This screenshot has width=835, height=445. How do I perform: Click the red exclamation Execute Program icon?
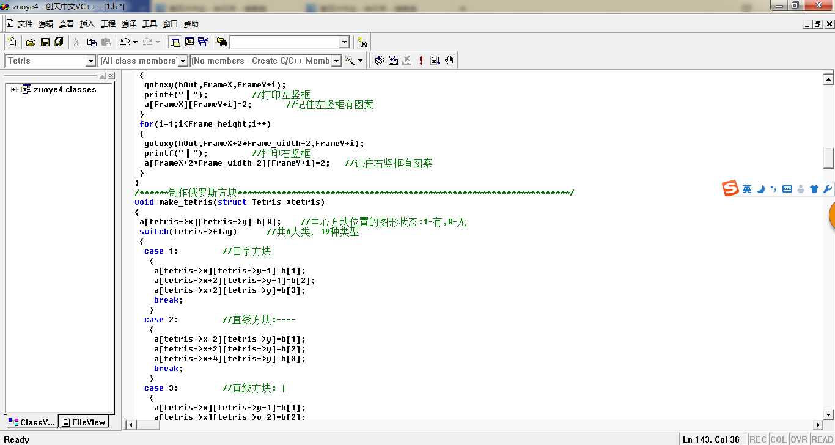coord(421,61)
